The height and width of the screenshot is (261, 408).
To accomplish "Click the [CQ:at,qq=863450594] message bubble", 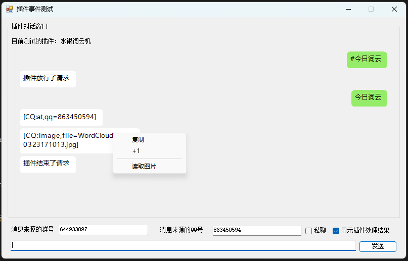I will point(61,117).
